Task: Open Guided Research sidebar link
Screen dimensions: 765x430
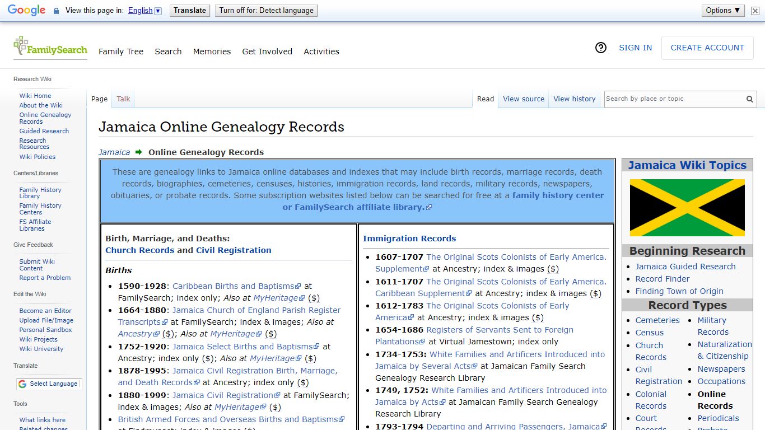Action: [x=44, y=131]
